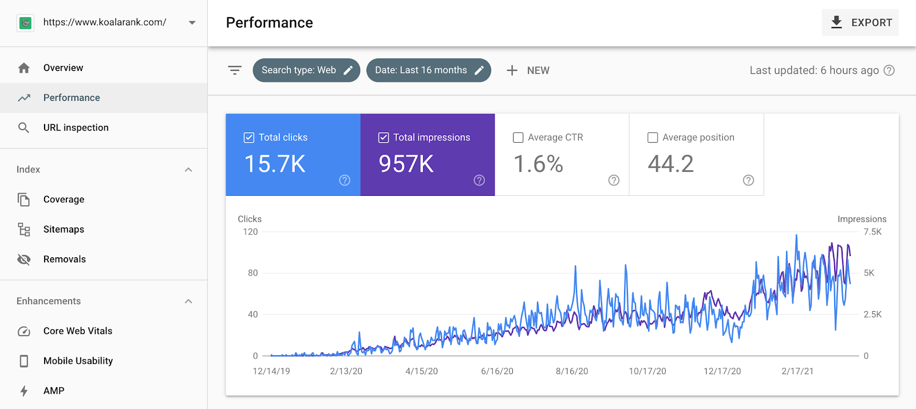Open Core Web Vitals report
Screen dimensions: 916x409
tap(104, 331)
